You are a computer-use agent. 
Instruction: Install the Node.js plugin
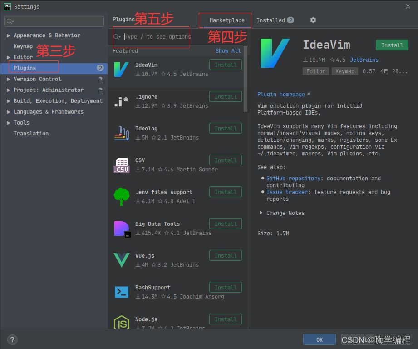(226, 319)
